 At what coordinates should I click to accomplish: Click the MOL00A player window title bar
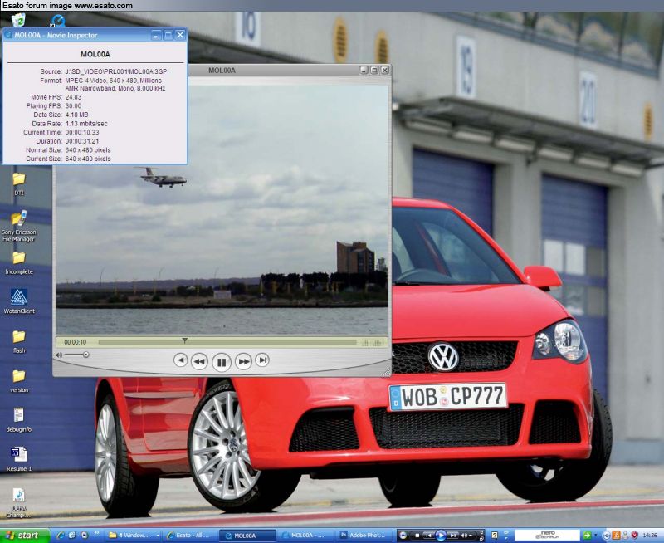tap(271, 71)
